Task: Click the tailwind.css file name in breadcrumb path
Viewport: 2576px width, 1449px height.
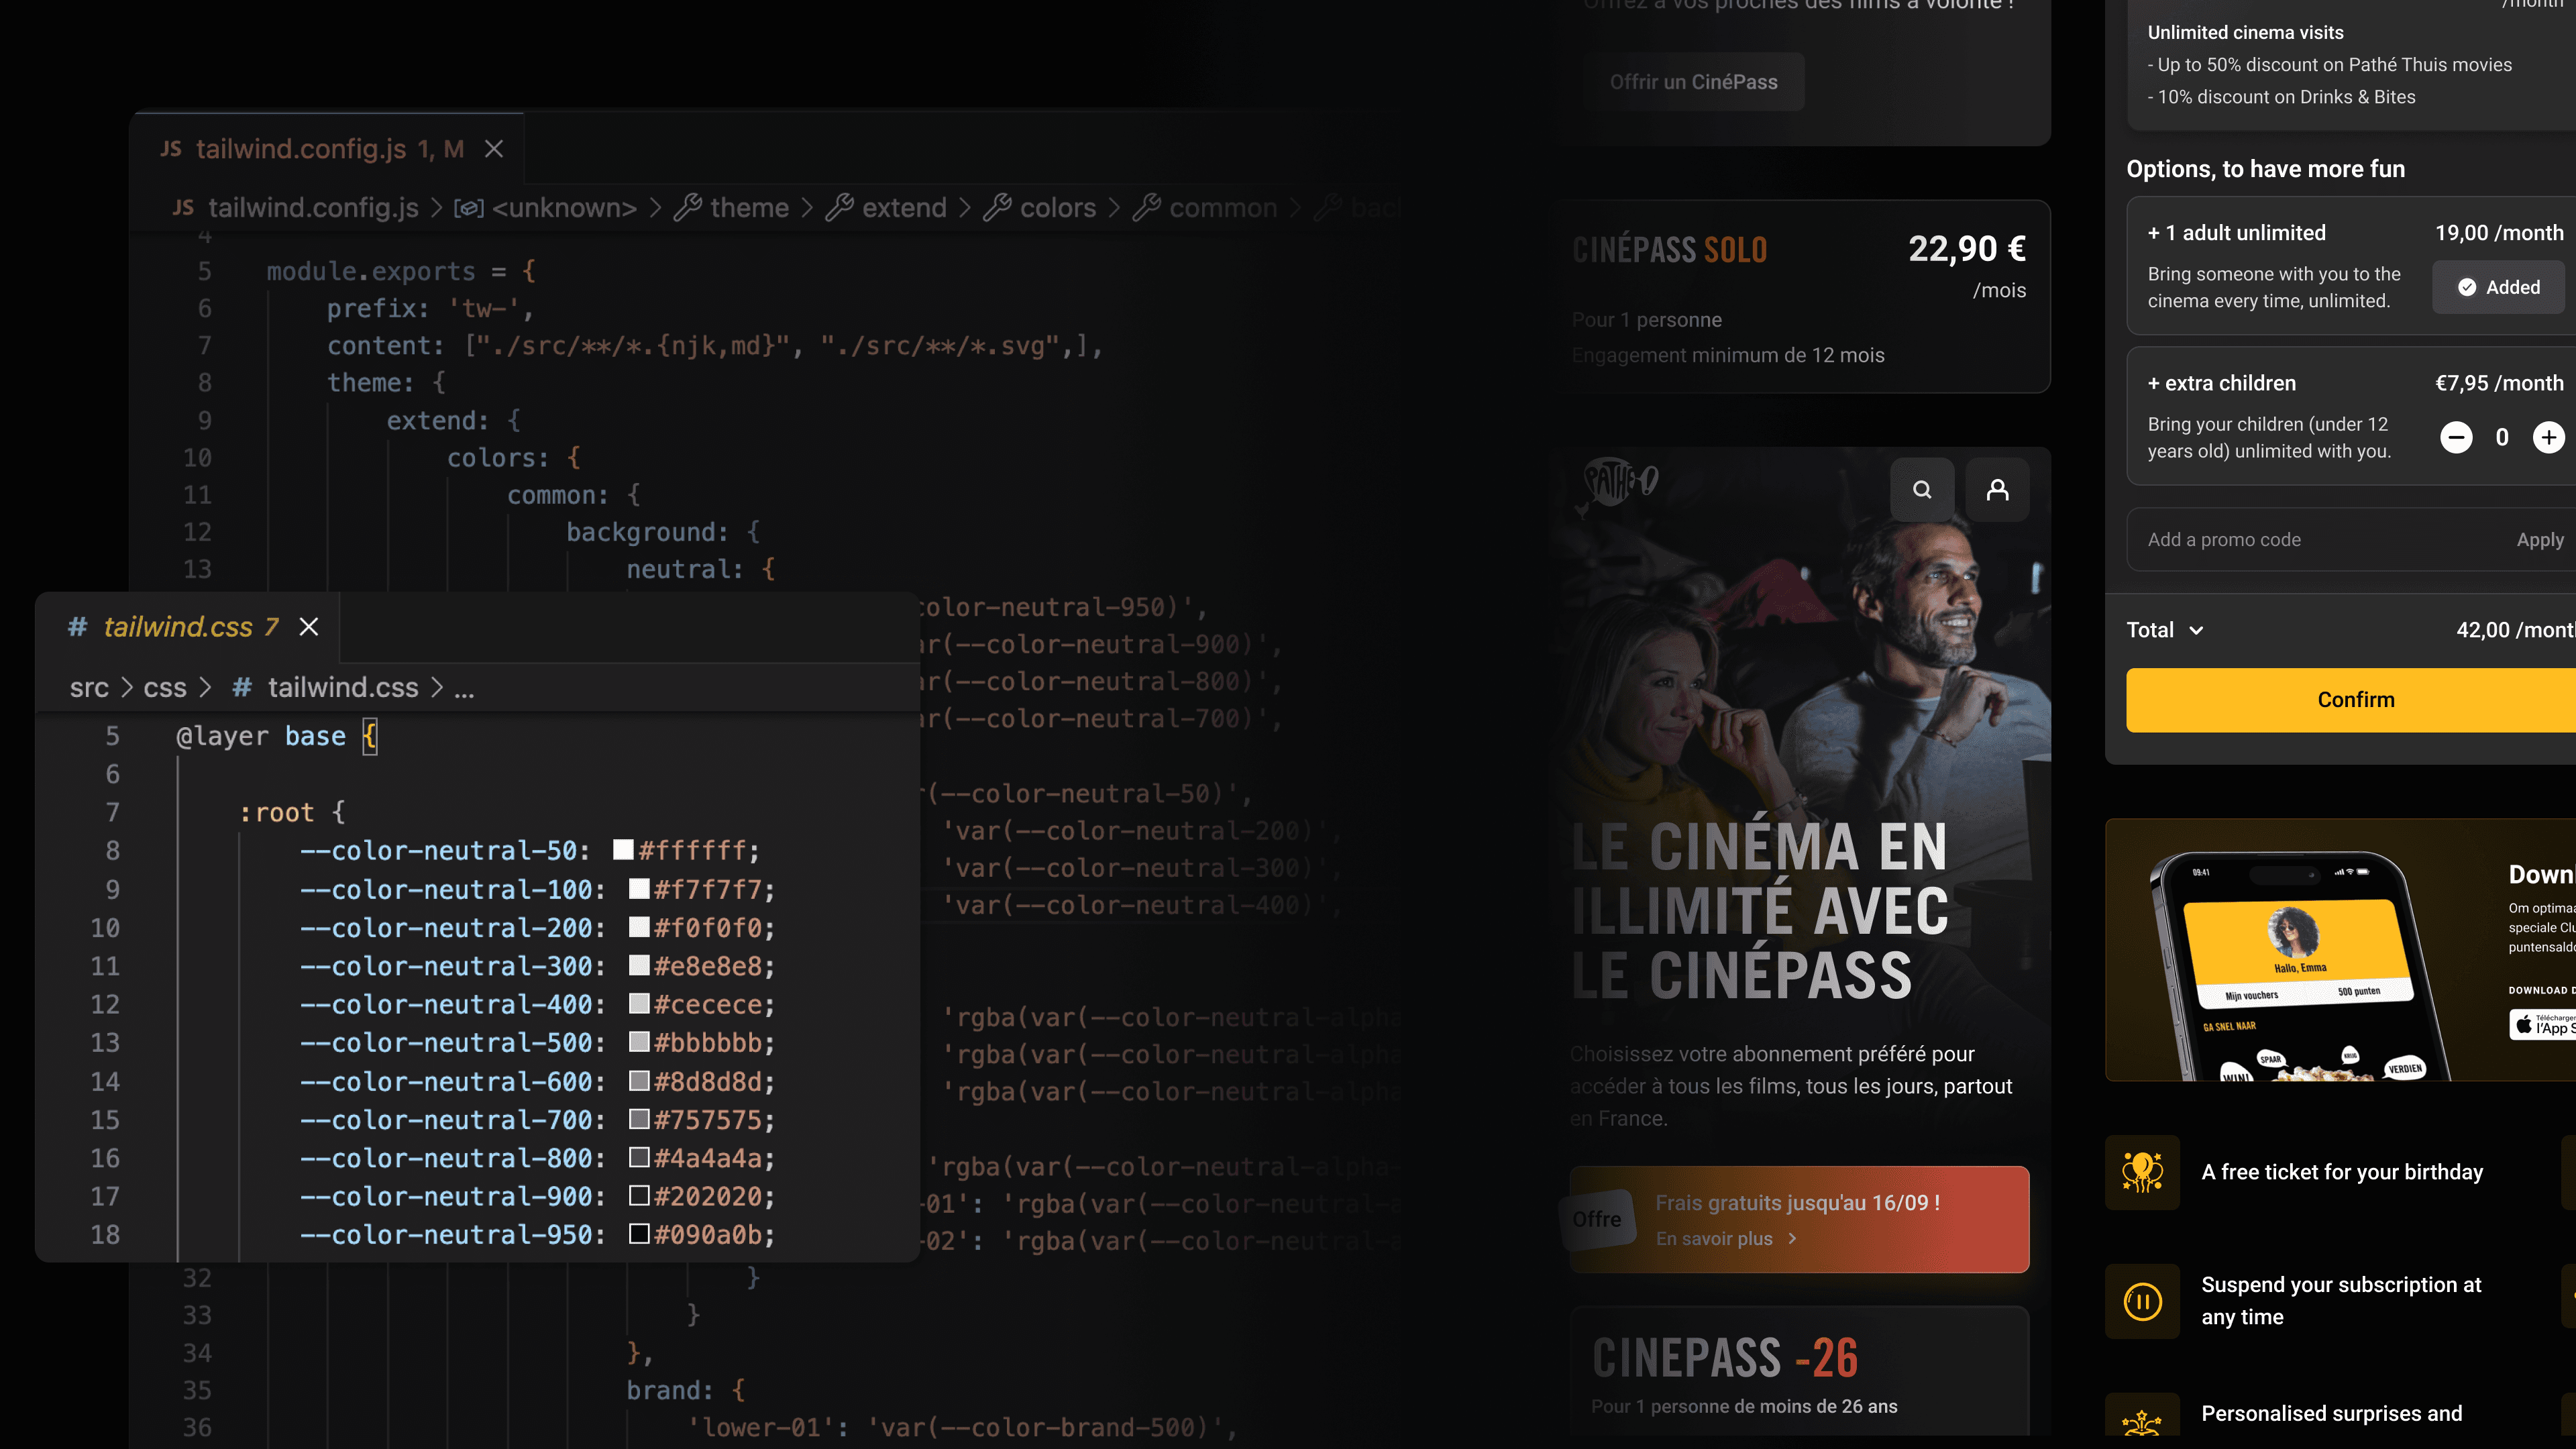Action: [x=343, y=687]
